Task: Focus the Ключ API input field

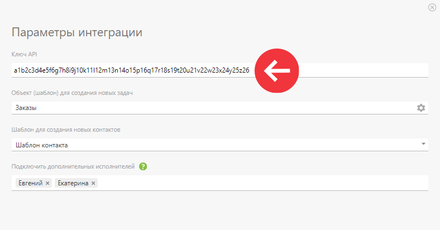Action: click(x=219, y=70)
